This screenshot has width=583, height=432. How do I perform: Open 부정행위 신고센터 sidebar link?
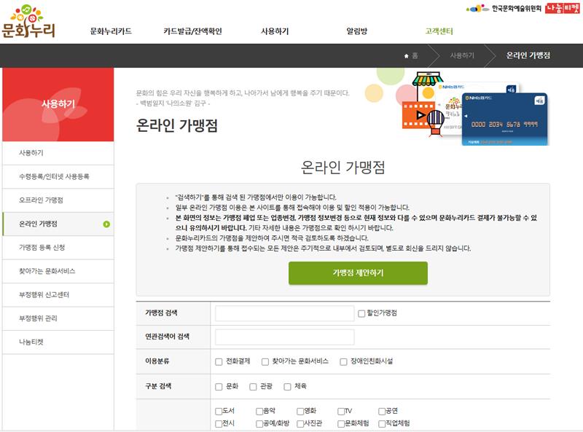pos(49,294)
